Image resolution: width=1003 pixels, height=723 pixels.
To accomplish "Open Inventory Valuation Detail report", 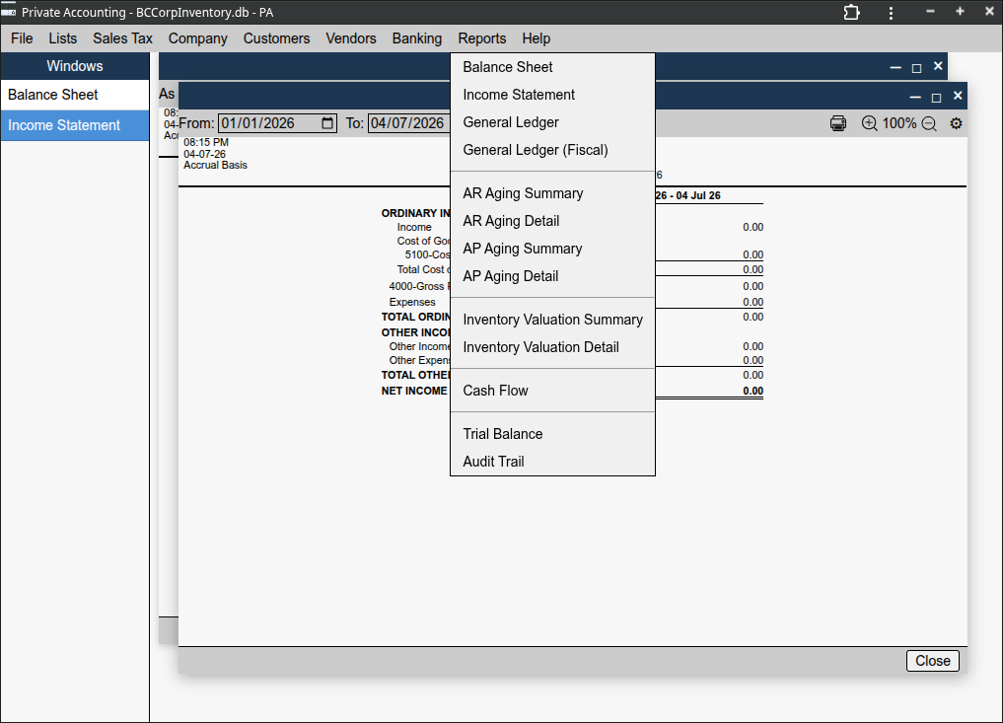I will (x=552, y=347).
